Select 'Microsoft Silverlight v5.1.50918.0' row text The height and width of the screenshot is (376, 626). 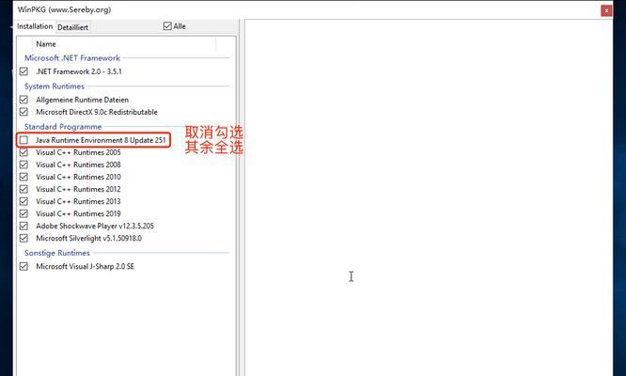tap(88, 239)
